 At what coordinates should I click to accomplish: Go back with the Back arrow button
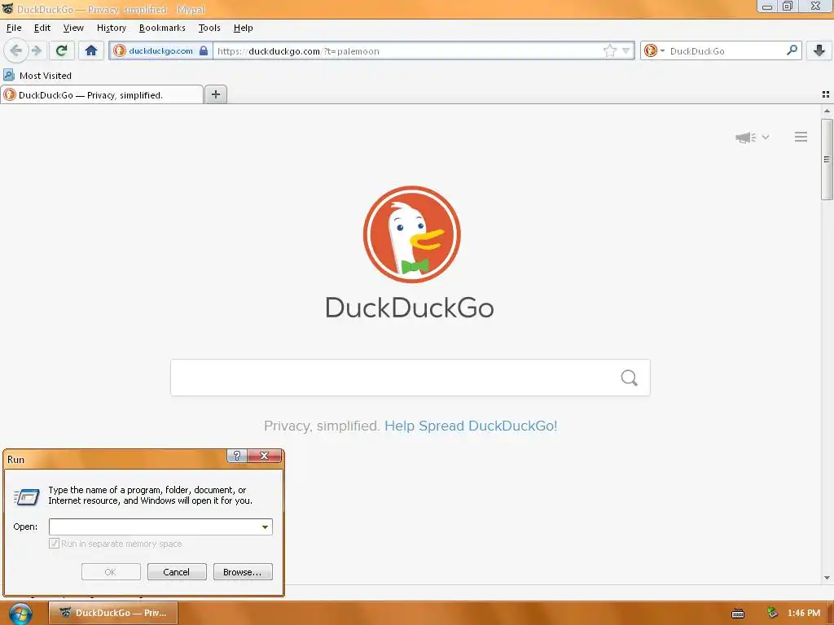(x=16, y=50)
